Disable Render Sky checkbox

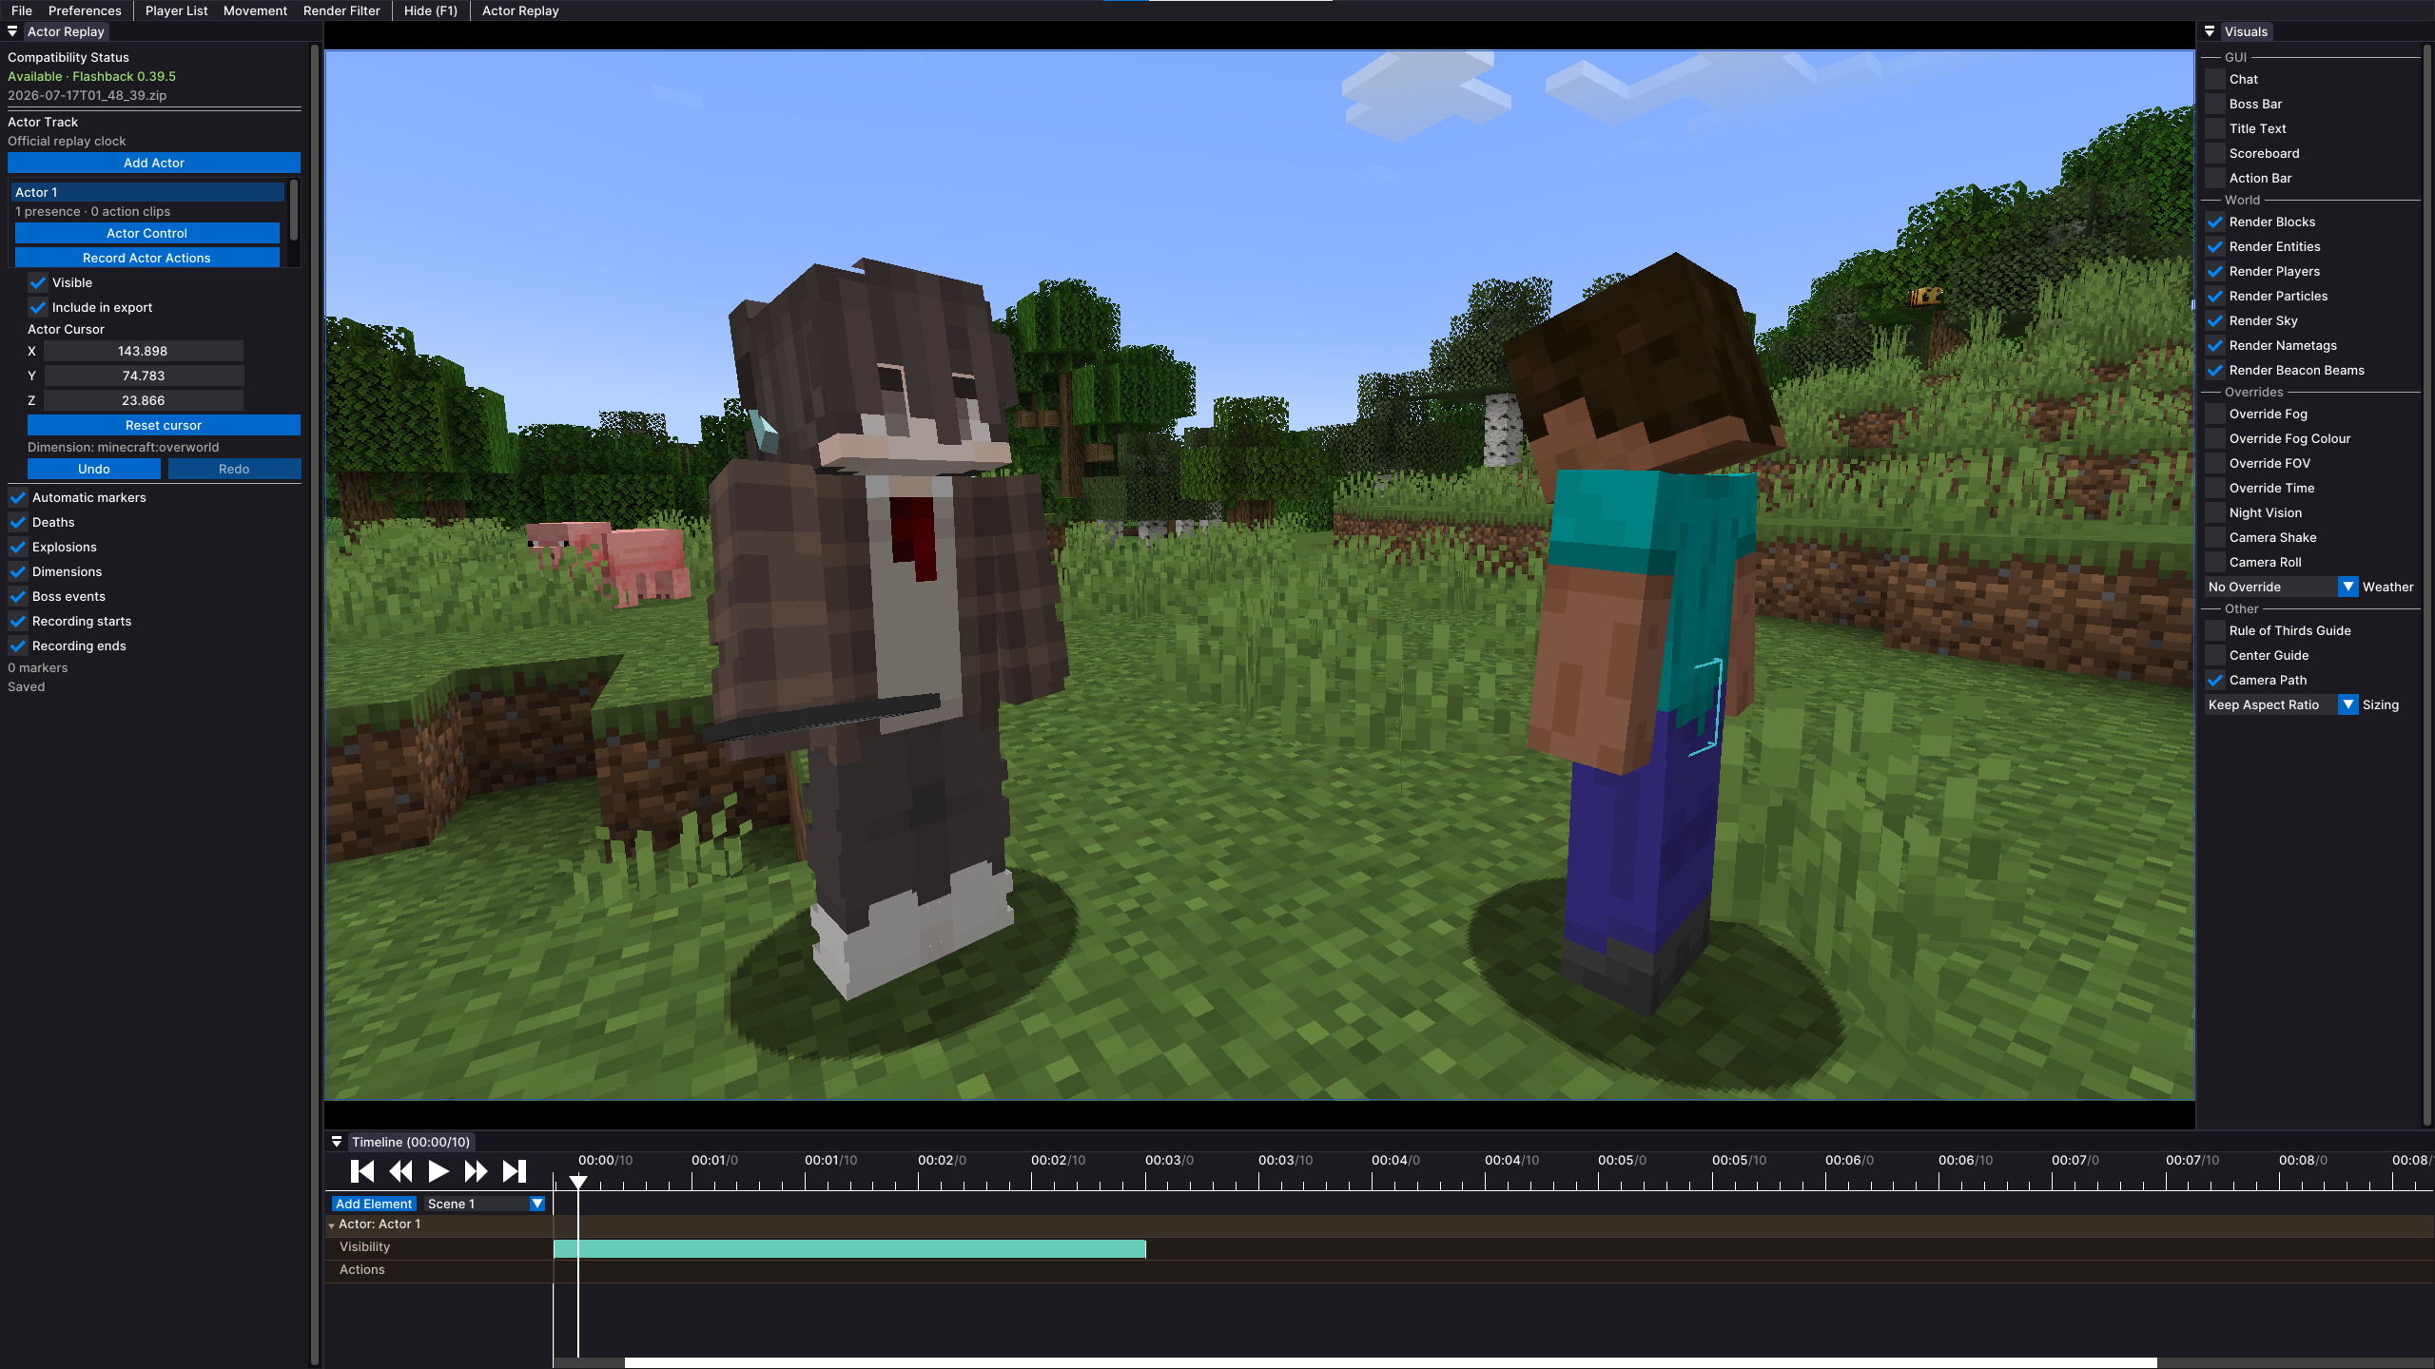(2215, 320)
